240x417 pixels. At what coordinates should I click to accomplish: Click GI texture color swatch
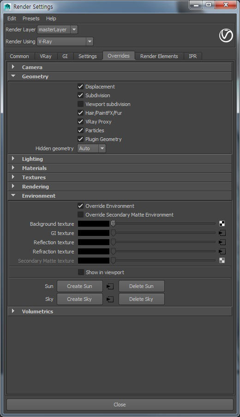tap(94, 233)
